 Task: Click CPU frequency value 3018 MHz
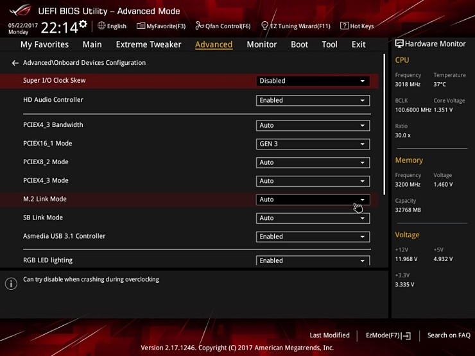(x=408, y=85)
